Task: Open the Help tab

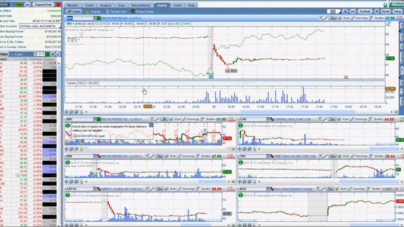Action: [x=191, y=5]
